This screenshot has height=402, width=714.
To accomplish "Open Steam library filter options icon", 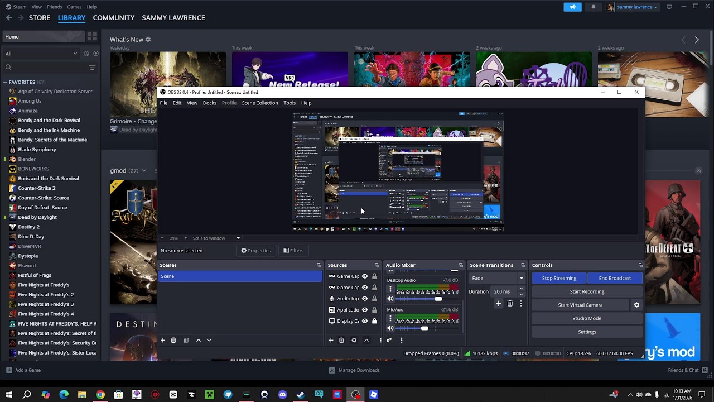I will (x=92, y=68).
